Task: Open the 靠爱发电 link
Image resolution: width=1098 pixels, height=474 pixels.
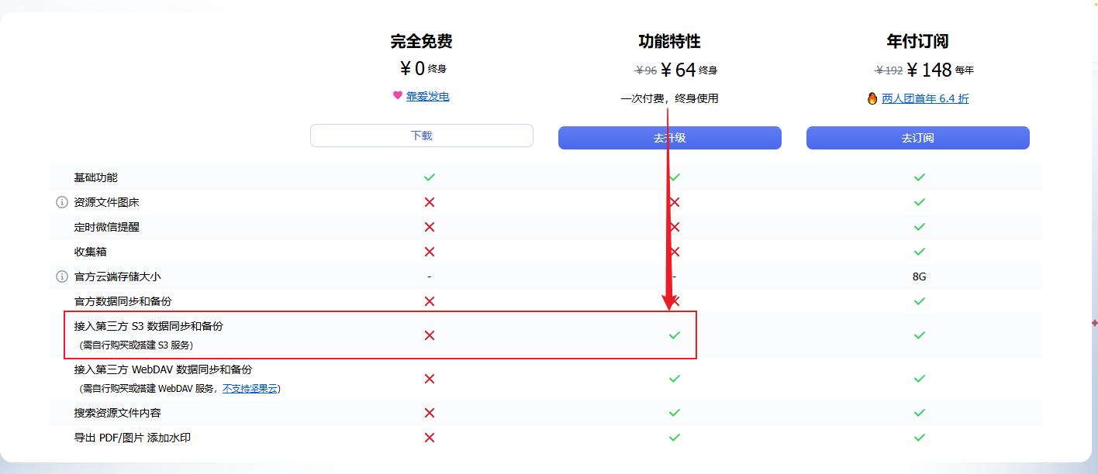Action: click(x=428, y=96)
